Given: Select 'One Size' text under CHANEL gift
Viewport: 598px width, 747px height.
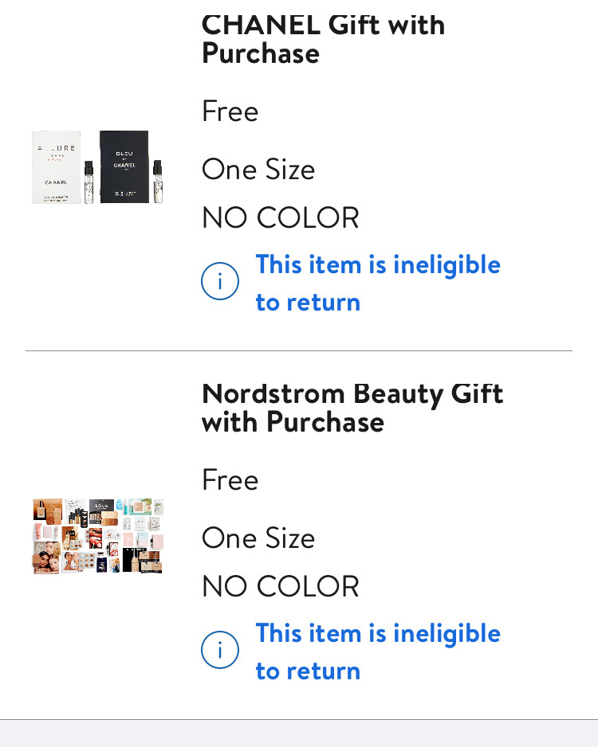Looking at the screenshot, I should pyautogui.click(x=258, y=169).
